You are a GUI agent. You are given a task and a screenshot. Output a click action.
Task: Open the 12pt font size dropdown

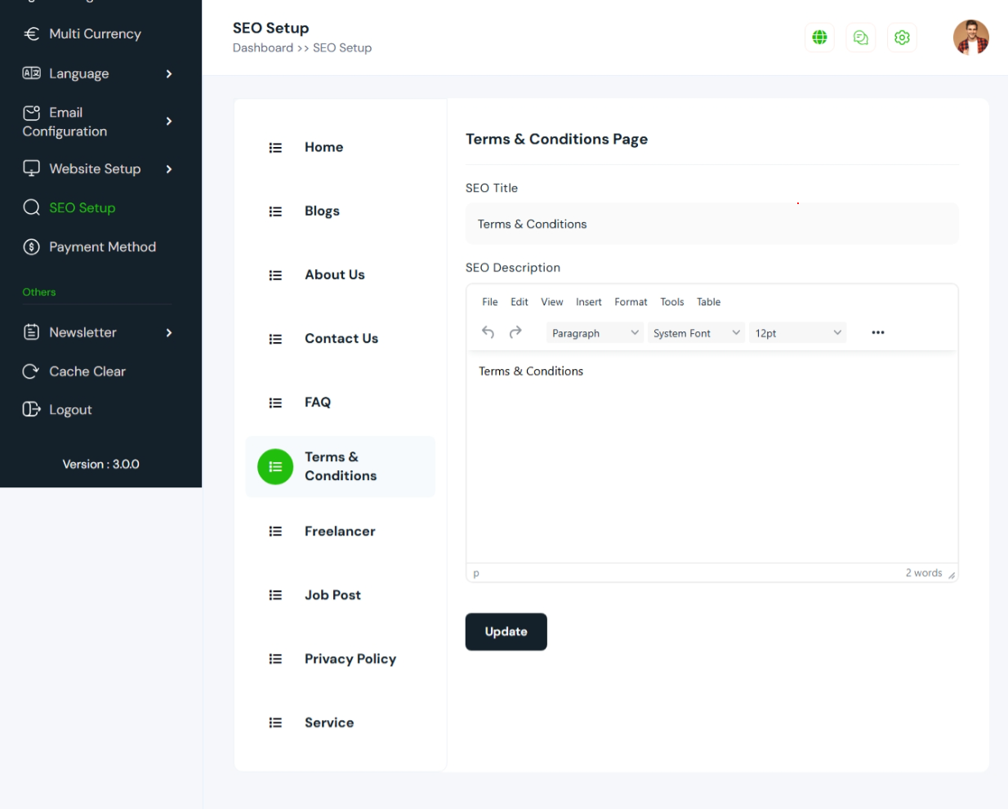coord(797,333)
